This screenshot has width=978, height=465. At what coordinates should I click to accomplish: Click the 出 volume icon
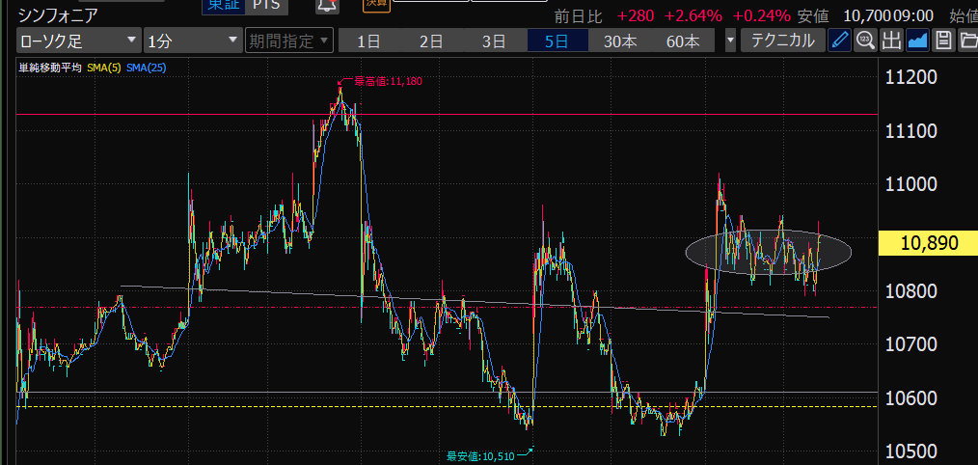coord(890,41)
